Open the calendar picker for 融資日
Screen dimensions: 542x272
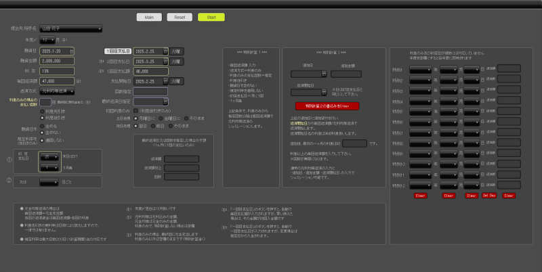[x=72, y=51]
